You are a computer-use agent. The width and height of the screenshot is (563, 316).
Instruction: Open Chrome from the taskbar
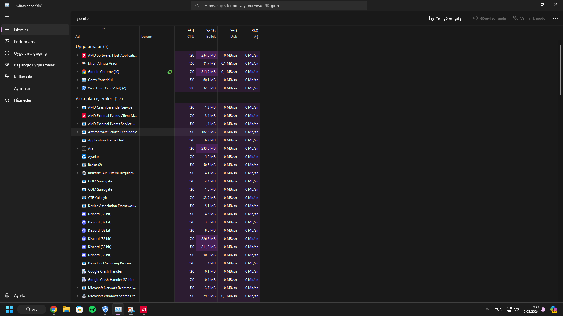point(54,309)
